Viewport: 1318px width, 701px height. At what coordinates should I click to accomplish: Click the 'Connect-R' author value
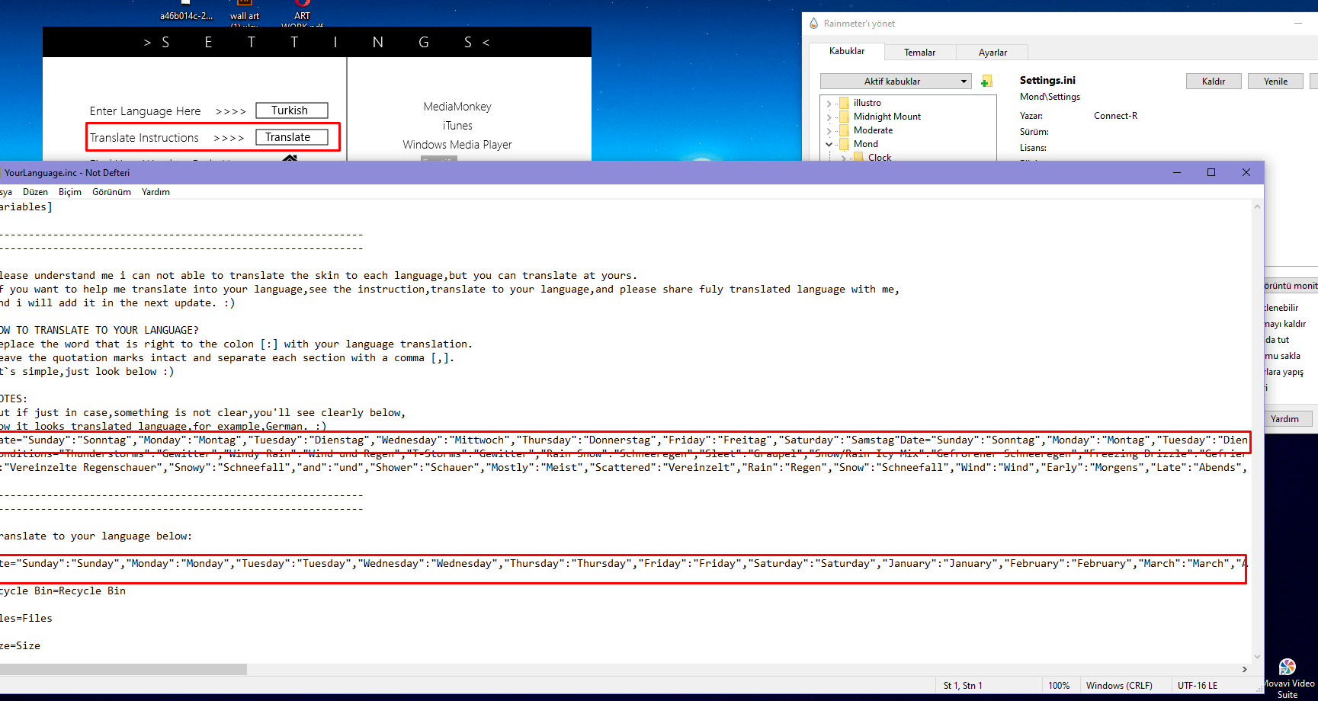(1115, 116)
